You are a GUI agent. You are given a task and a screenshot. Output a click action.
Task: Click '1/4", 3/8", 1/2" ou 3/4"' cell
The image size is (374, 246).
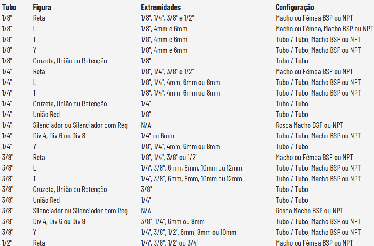170,243
